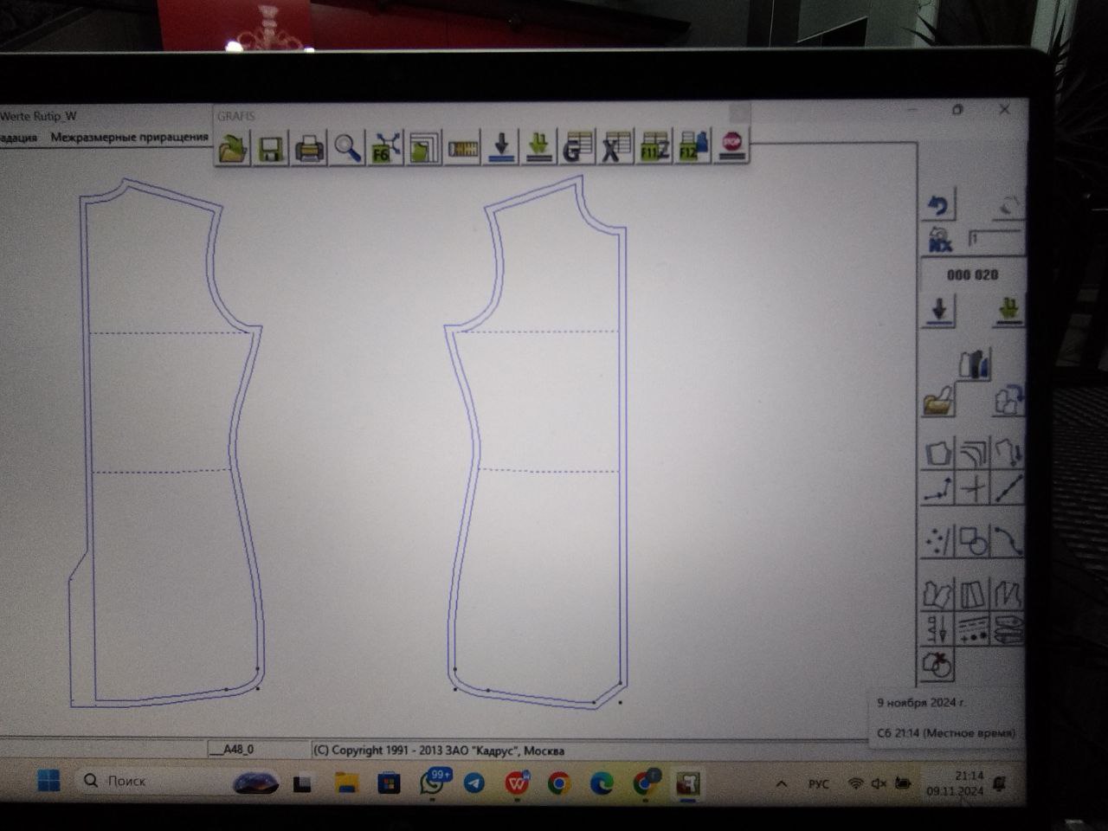
Task: Click the open folder icon in right panel
Action: pyautogui.click(x=938, y=400)
